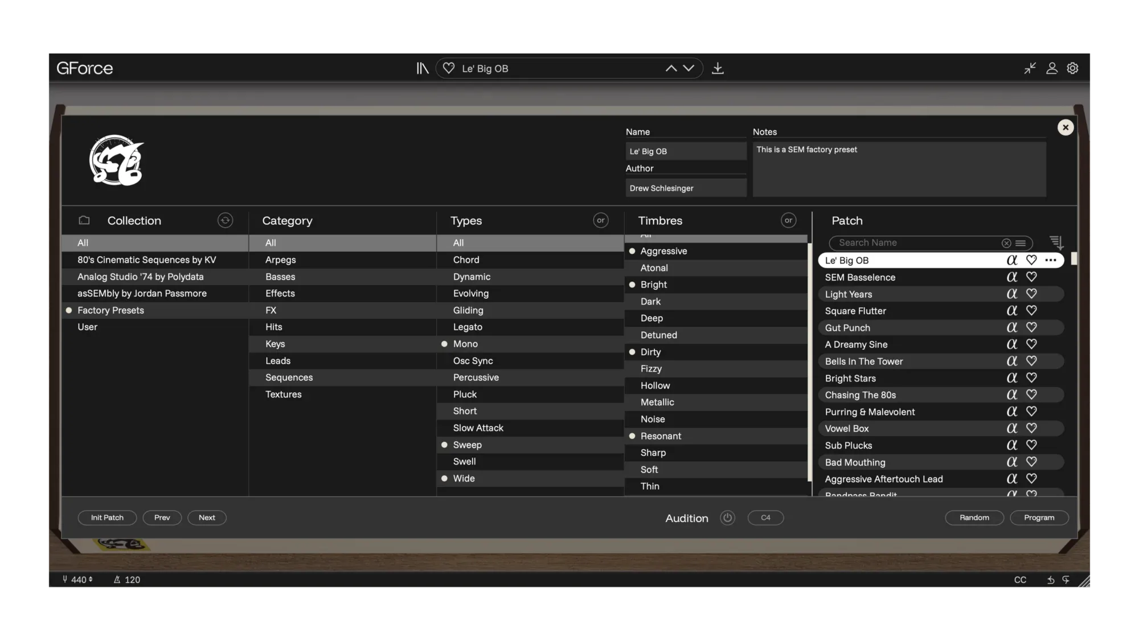Image resolution: width=1139 pixels, height=641 pixels.
Task: Select the Basses category
Action: click(x=342, y=277)
